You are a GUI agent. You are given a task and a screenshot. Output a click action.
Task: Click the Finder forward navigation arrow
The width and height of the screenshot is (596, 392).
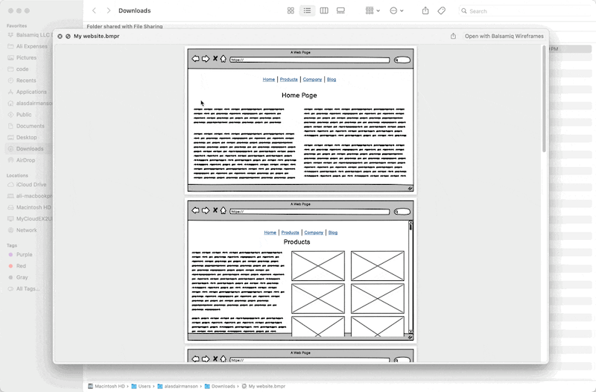[x=109, y=10]
